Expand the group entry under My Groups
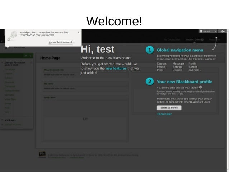Viewport: 229px width, 172px height. point(2,124)
